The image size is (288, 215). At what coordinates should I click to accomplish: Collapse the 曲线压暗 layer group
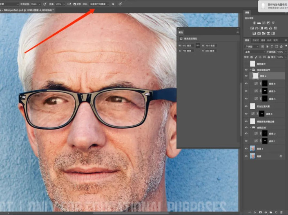250,127
